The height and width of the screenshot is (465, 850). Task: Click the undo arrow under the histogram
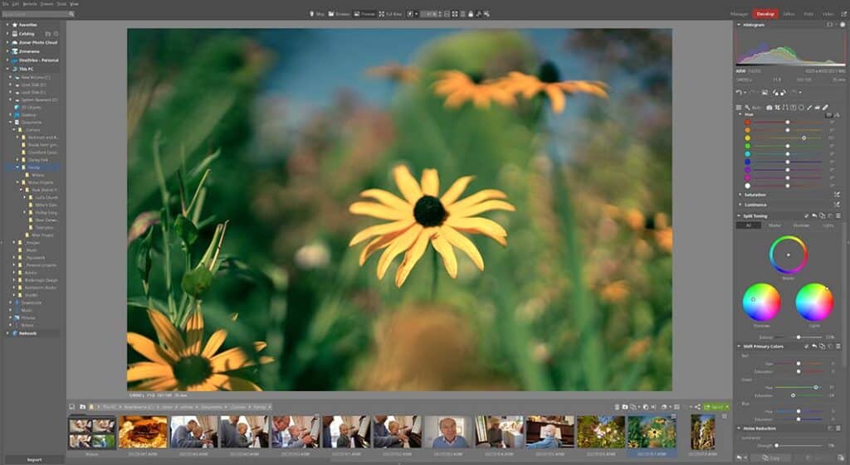click(x=739, y=93)
